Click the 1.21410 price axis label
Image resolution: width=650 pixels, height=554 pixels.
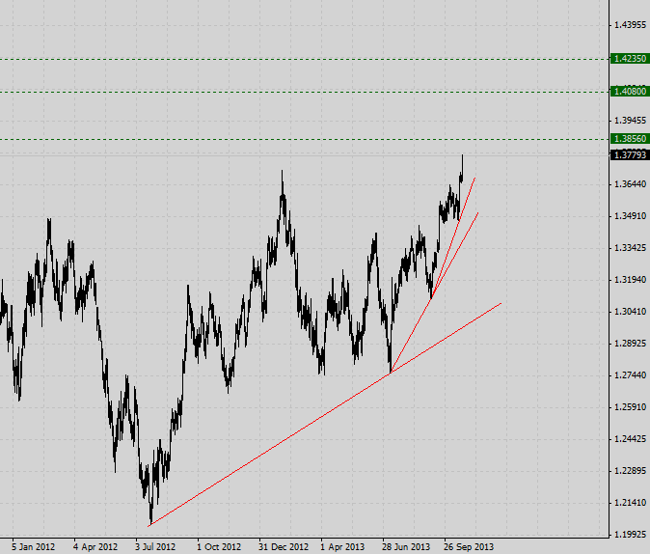630,503
